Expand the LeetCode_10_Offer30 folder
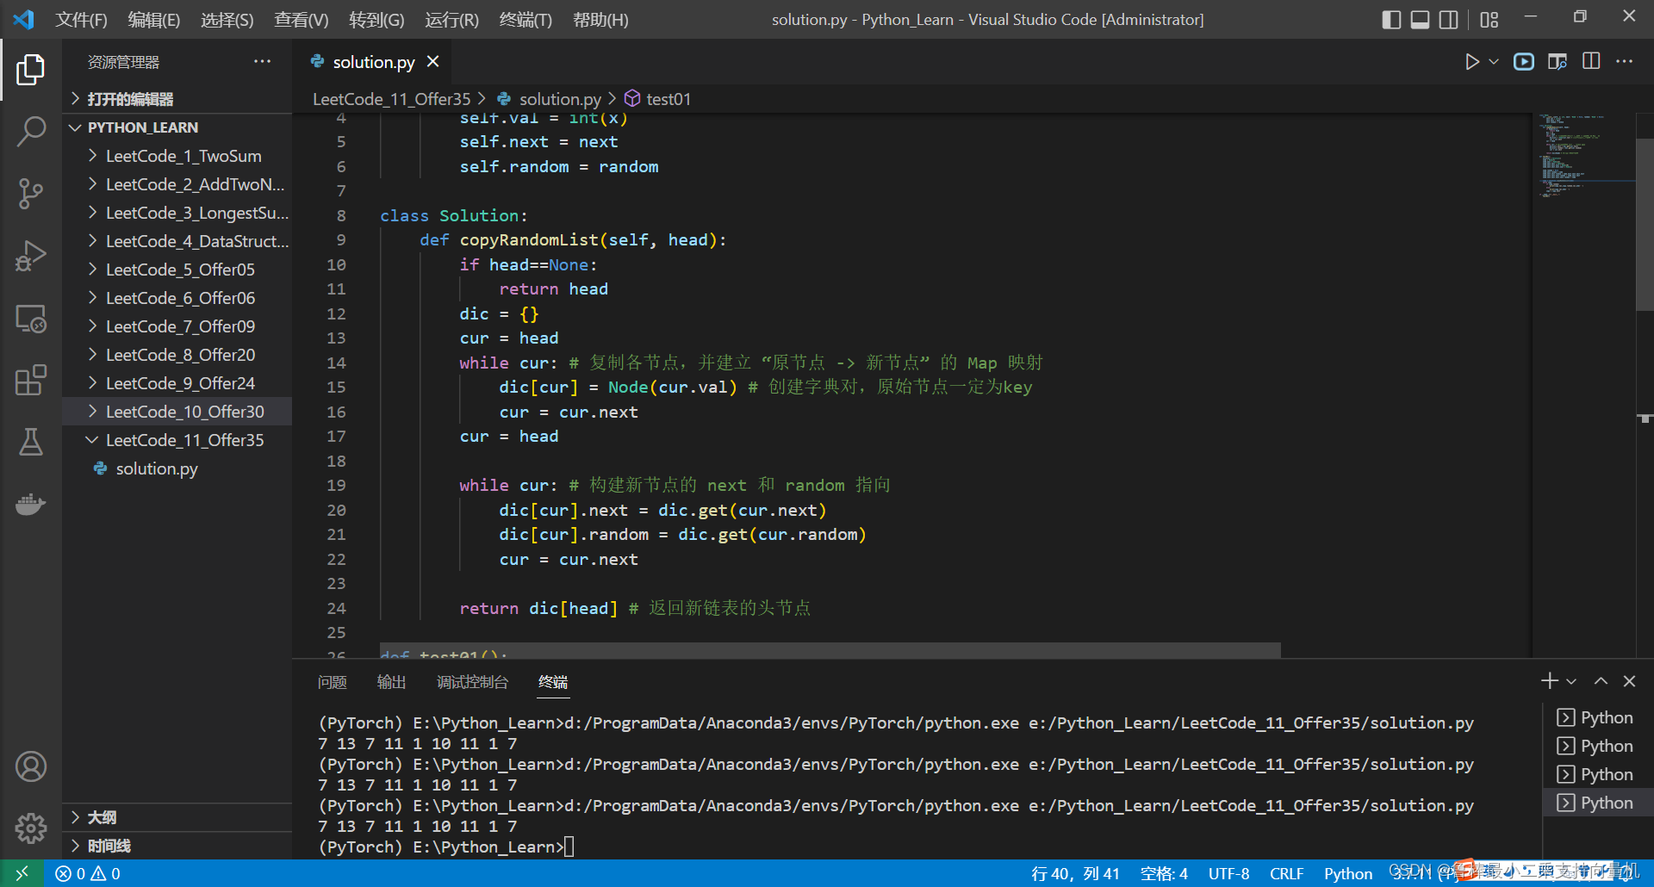The width and height of the screenshot is (1654, 887). pos(177,412)
